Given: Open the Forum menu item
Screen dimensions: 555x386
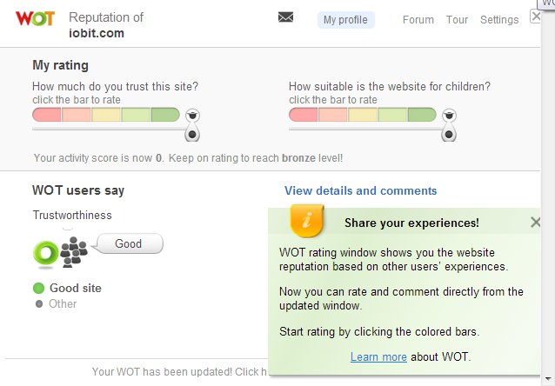Looking at the screenshot, I should pyautogui.click(x=418, y=20).
